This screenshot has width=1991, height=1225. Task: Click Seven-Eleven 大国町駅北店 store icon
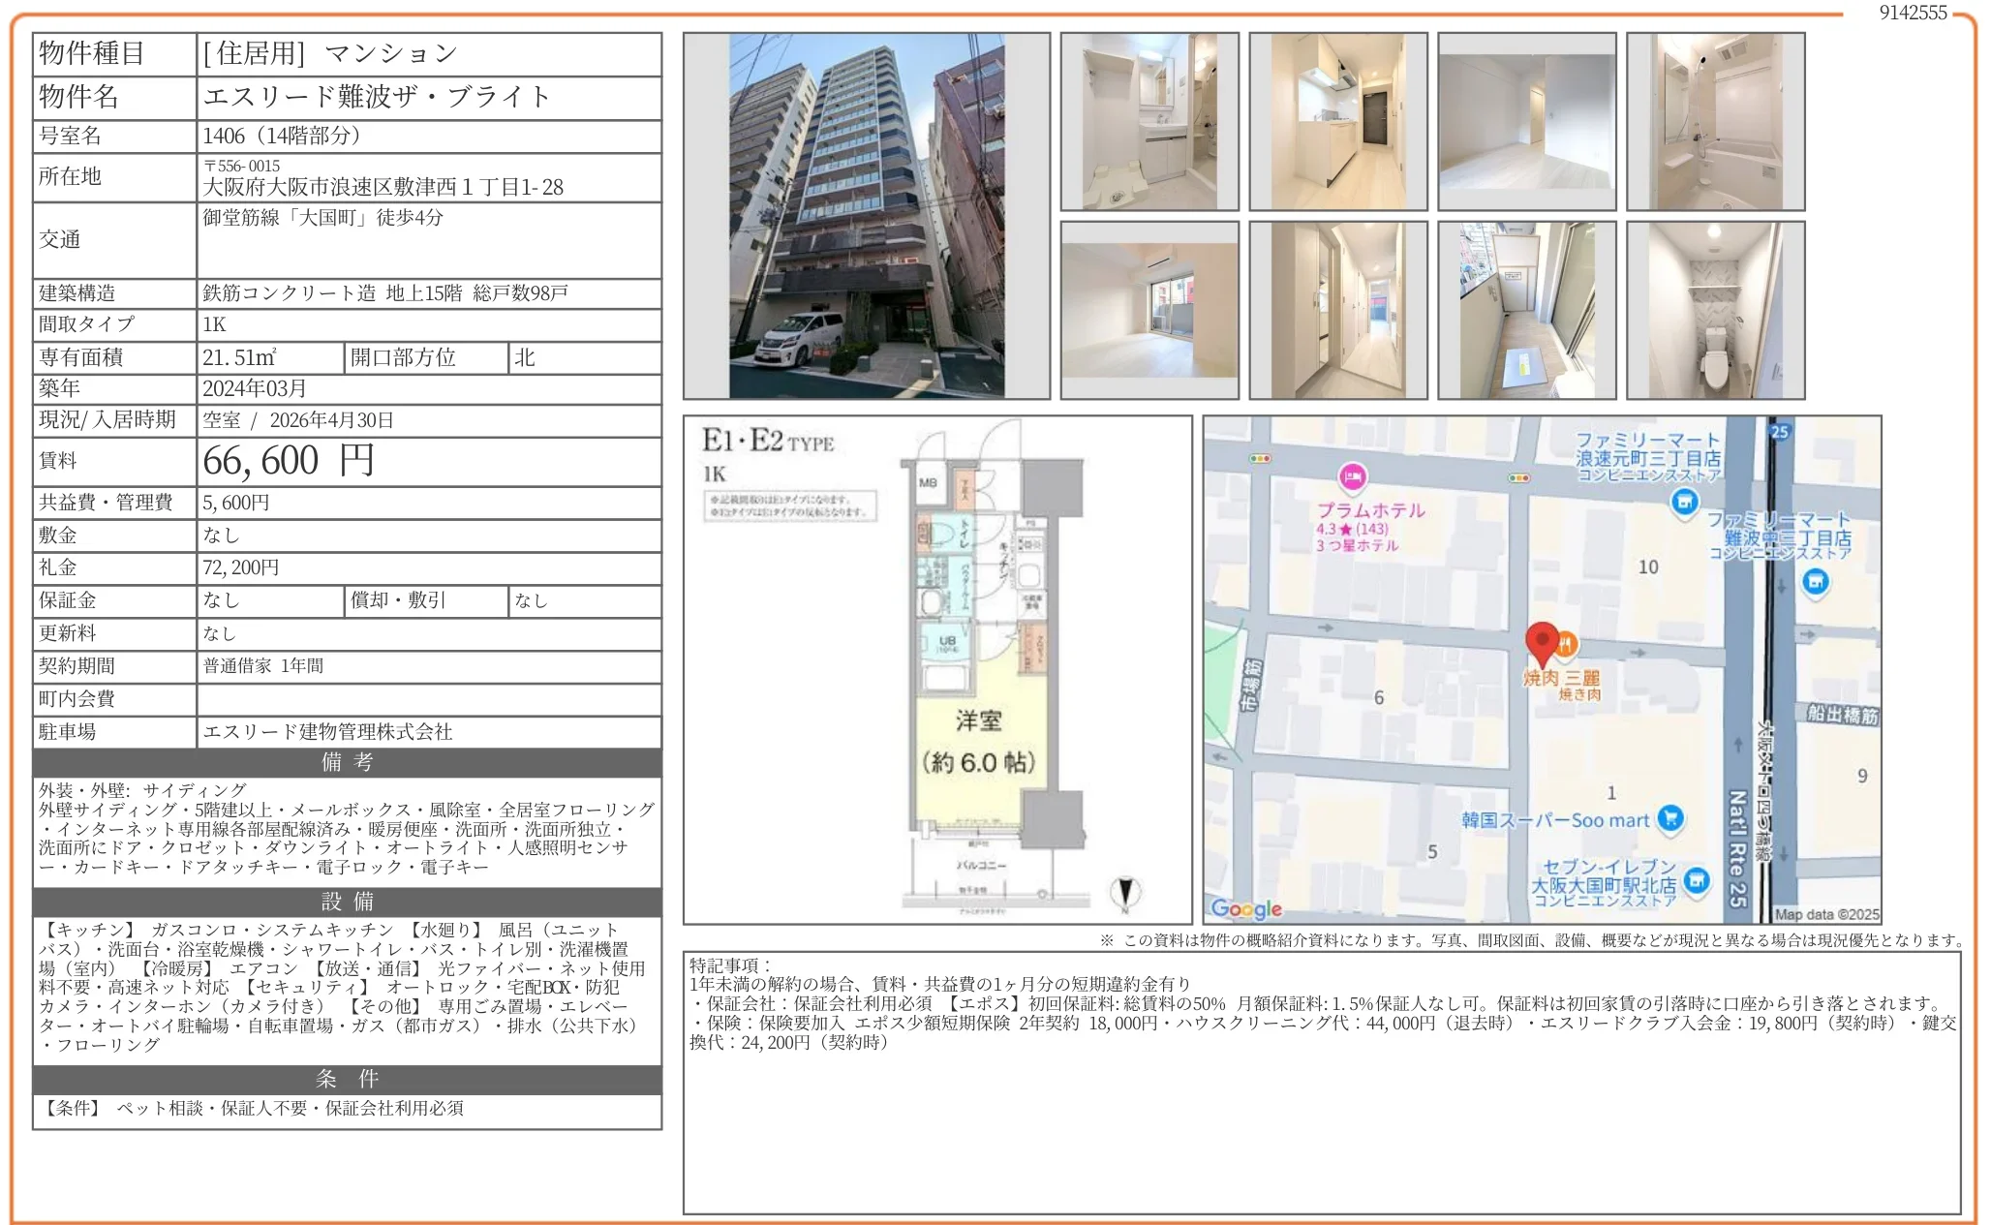coord(1696,880)
